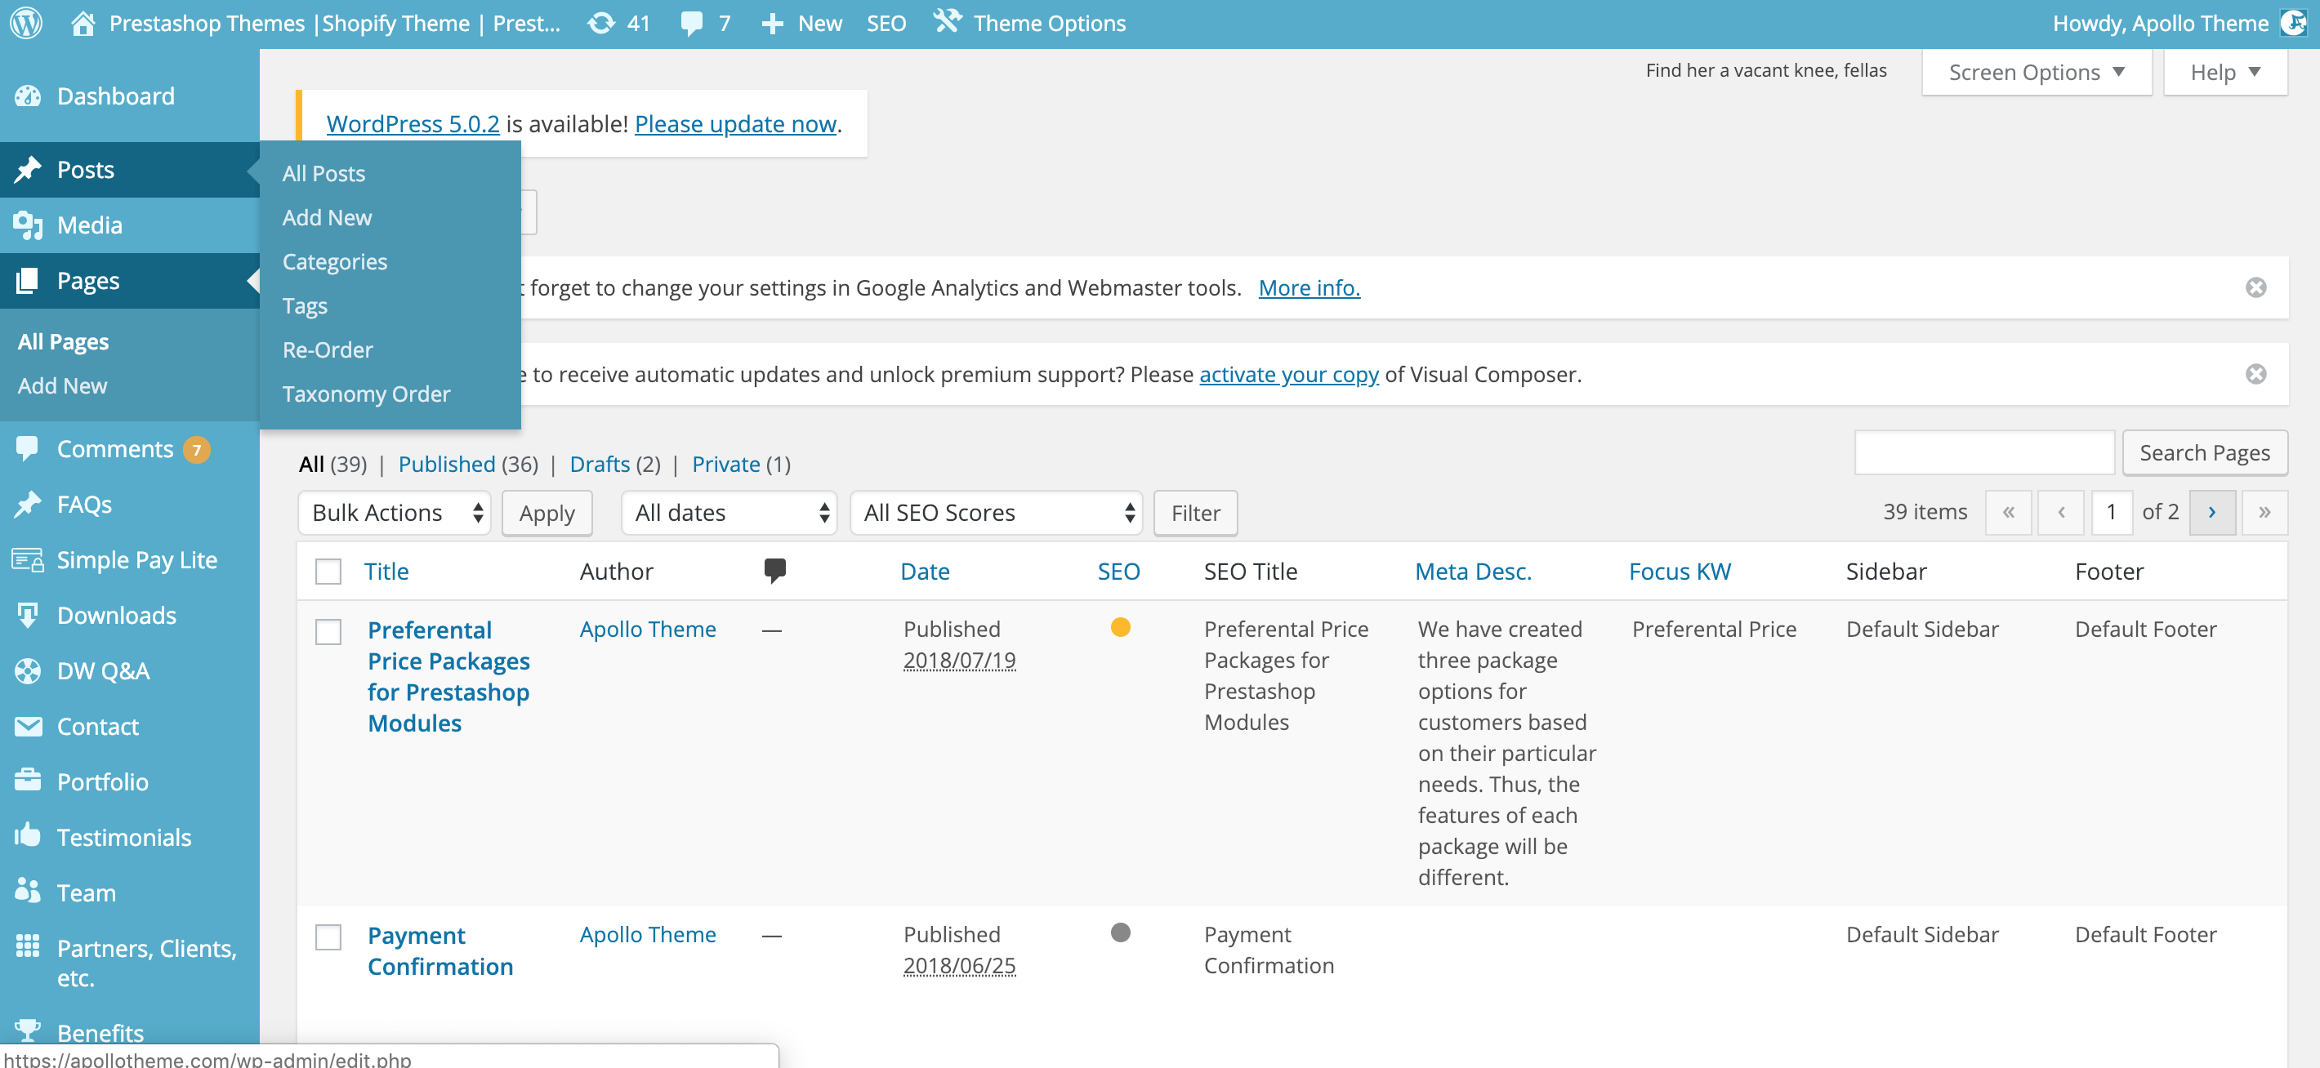Click into the search pages field
2320x1068 pixels.
tap(1984, 452)
